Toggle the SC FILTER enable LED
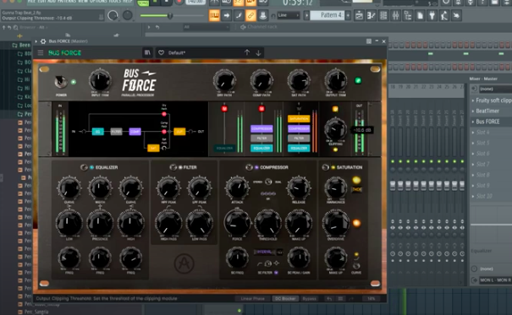The image size is (512, 315). 276,273
